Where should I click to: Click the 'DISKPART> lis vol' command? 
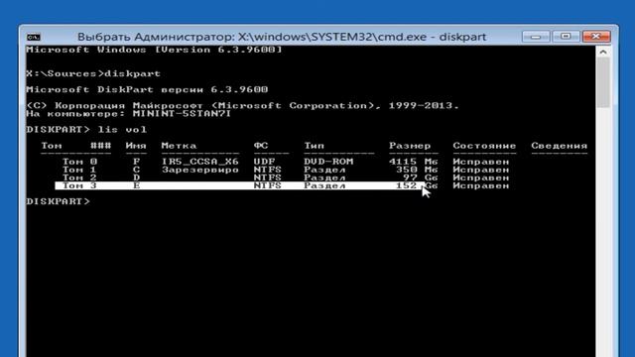(86, 130)
